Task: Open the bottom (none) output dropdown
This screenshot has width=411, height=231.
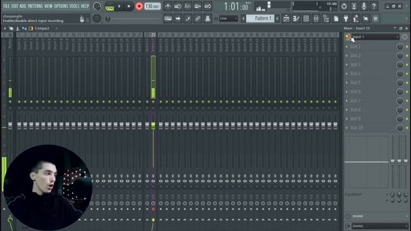Action: (380, 226)
